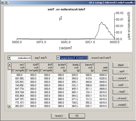Click the time cell 0.0140
The width and height of the screenshot is (136, 121).
pos(101,99)
